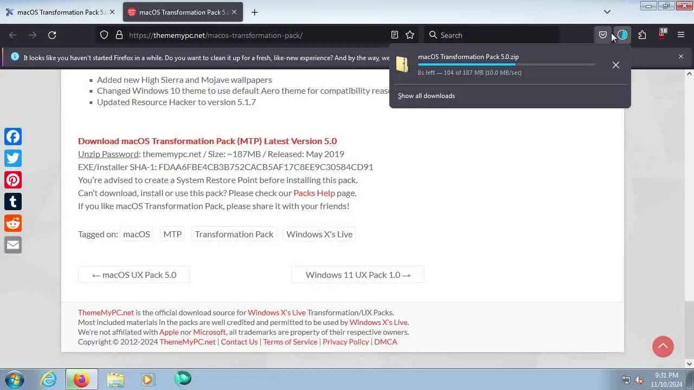Show all downloads
This screenshot has width=694, height=390.
click(x=426, y=96)
